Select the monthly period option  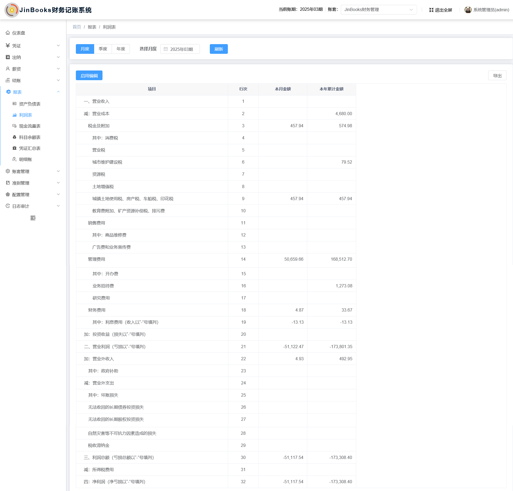(x=85, y=49)
